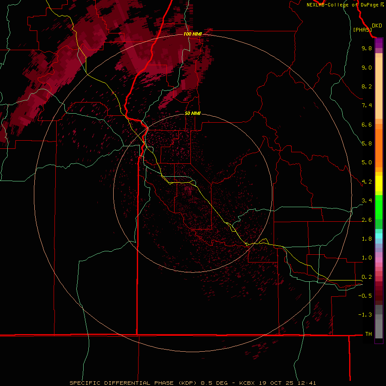Click the dark orange color bar segment
Screen dimensions: 386x386
coord(379,148)
